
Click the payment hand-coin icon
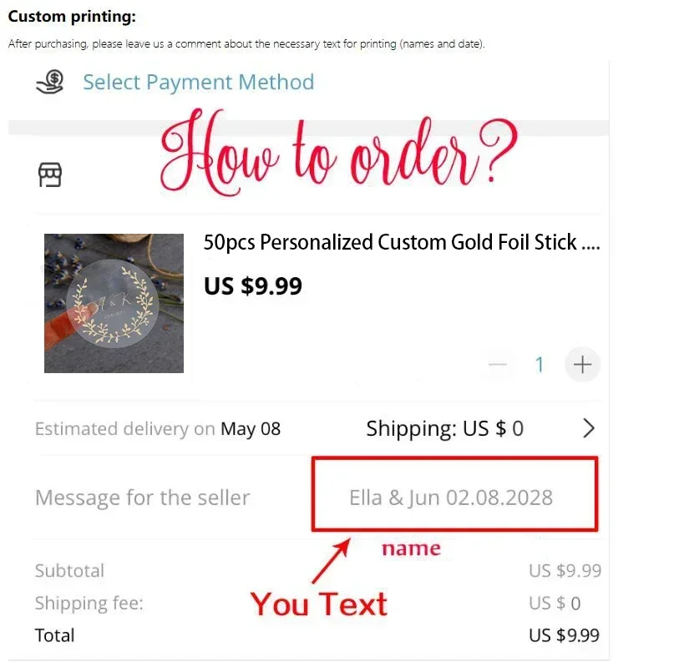click(x=50, y=82)
